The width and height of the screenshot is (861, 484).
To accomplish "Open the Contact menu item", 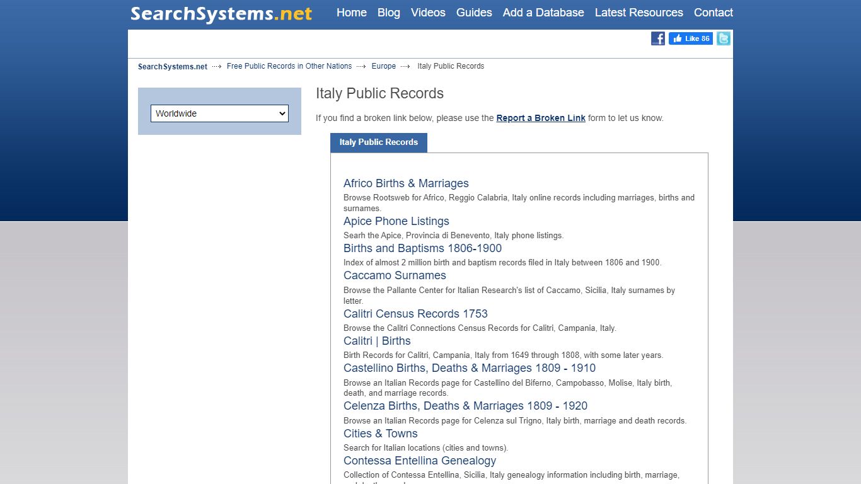I will pos(714,13).
